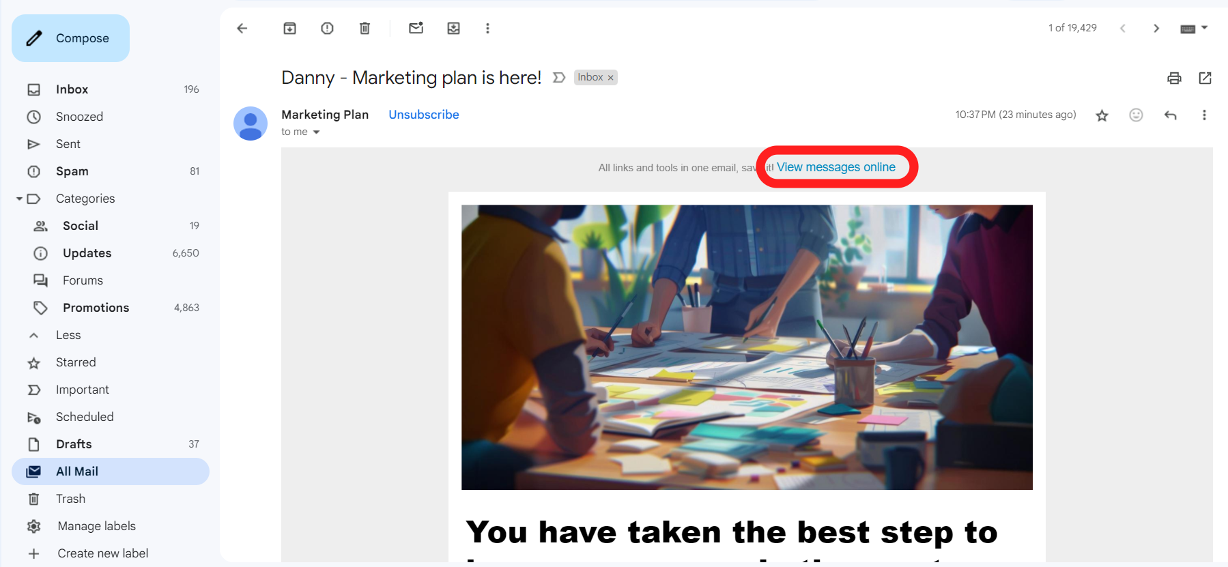Image resolution: width=1228 pixels, height=567 pixels.
Task: Mark the email as unread
Action: pos(416,28)
